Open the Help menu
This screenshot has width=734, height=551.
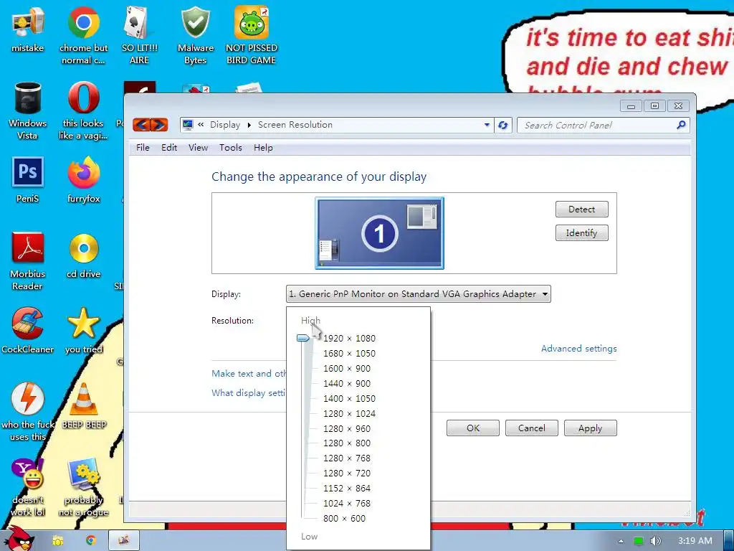(x=263, y=148)
